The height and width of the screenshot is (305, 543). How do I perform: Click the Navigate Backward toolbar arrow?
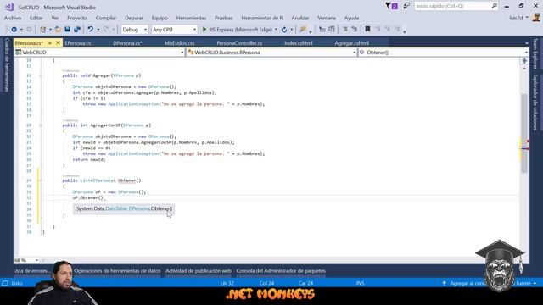pos(14,30)
